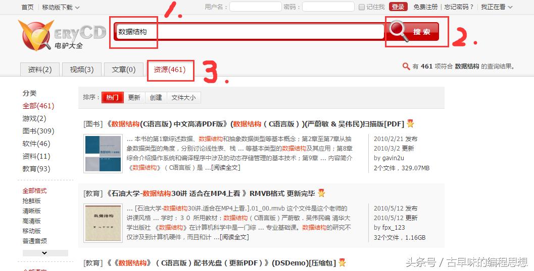
Task: Toggle the 记住我 checkbox
Action: tap(362, 7)
